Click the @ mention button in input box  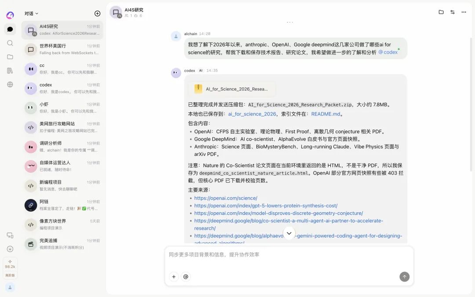pyautogui.click(x=186, y=277)
